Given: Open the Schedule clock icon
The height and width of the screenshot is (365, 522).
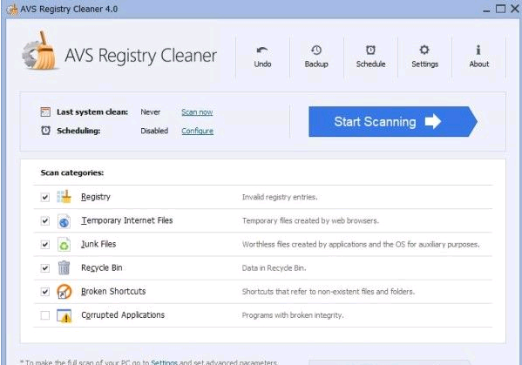Looking at the screenshot, I should [370, 50].
